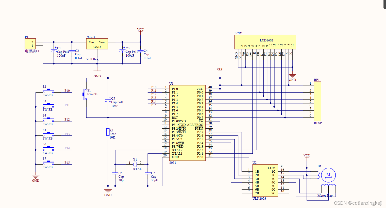Click the 'LCD1602' title text
The image size is (386, 208).
coord(266,40)
